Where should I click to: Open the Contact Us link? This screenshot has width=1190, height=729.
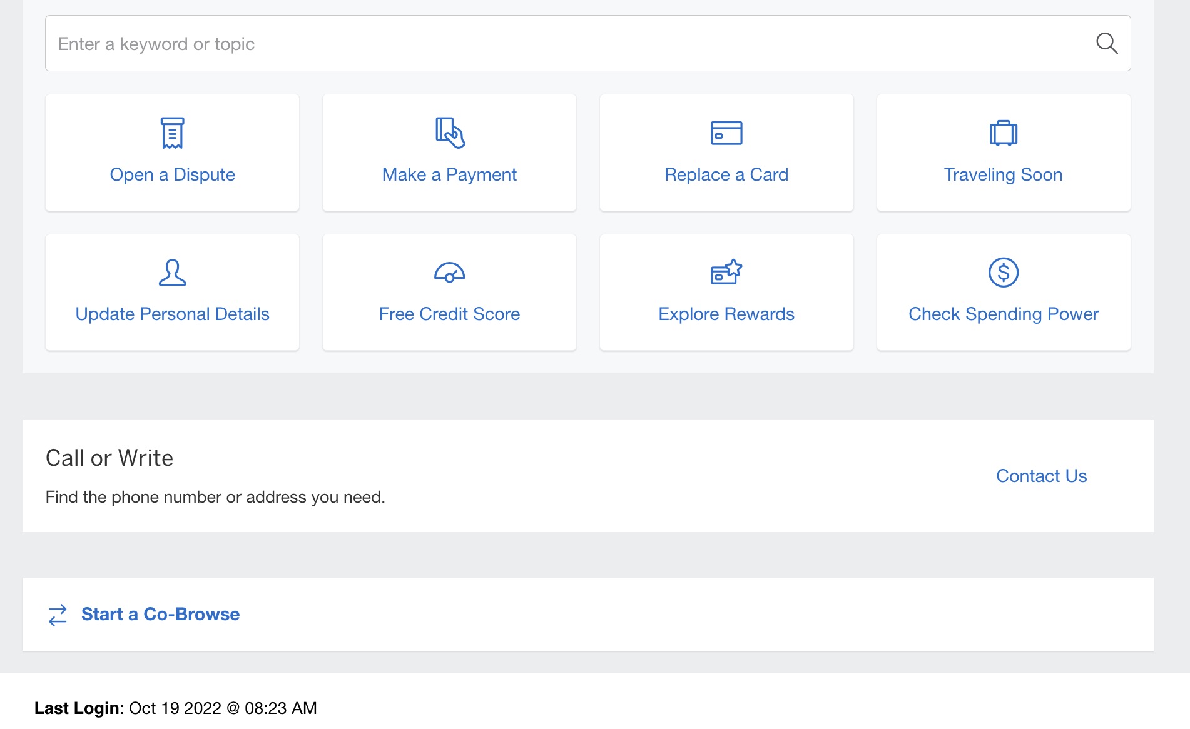(1041, 476)
